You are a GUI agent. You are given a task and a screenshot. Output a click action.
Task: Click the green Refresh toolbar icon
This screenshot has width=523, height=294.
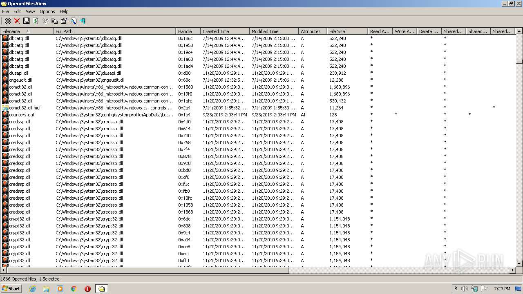coord(36,21)
